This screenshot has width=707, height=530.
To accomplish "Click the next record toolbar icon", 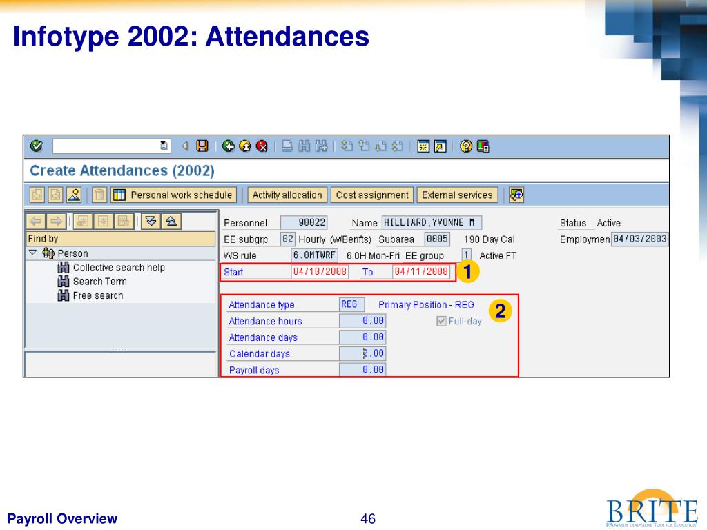I will 55,195.
